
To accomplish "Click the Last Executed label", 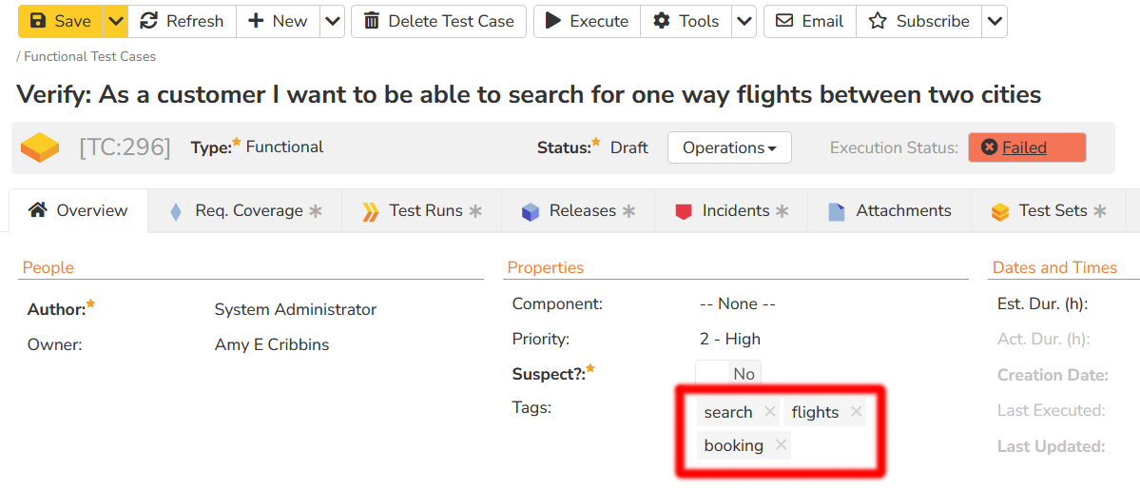I will pyautogui.click(x=1052, y=410).
